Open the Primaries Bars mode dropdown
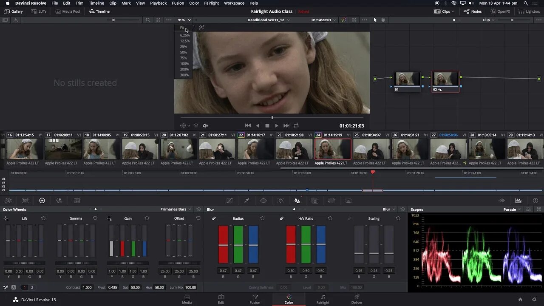This screenshot has width=544, height=306. [176, 209]
